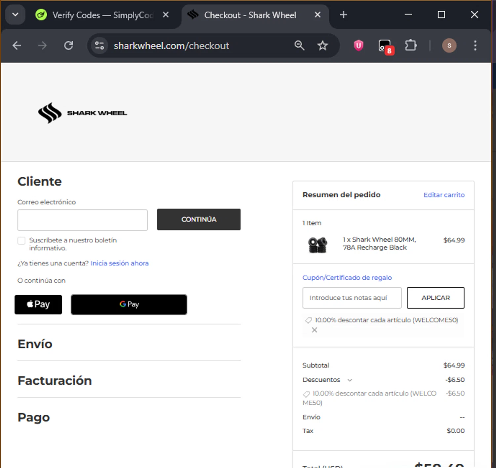Open the zoom magnifier icon
Image resolution: width=496 pixels, height=468 pixels.
(299, 46)
